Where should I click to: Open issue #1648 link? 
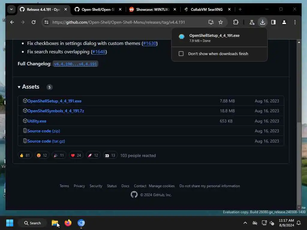pyautogui.click(x=99, y=52)
